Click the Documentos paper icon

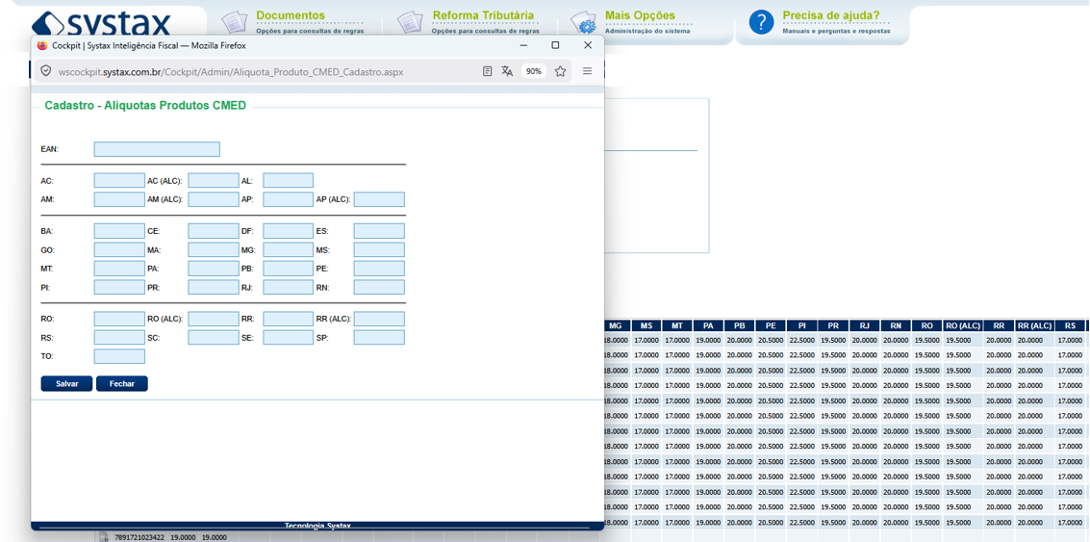coord(235,23)
